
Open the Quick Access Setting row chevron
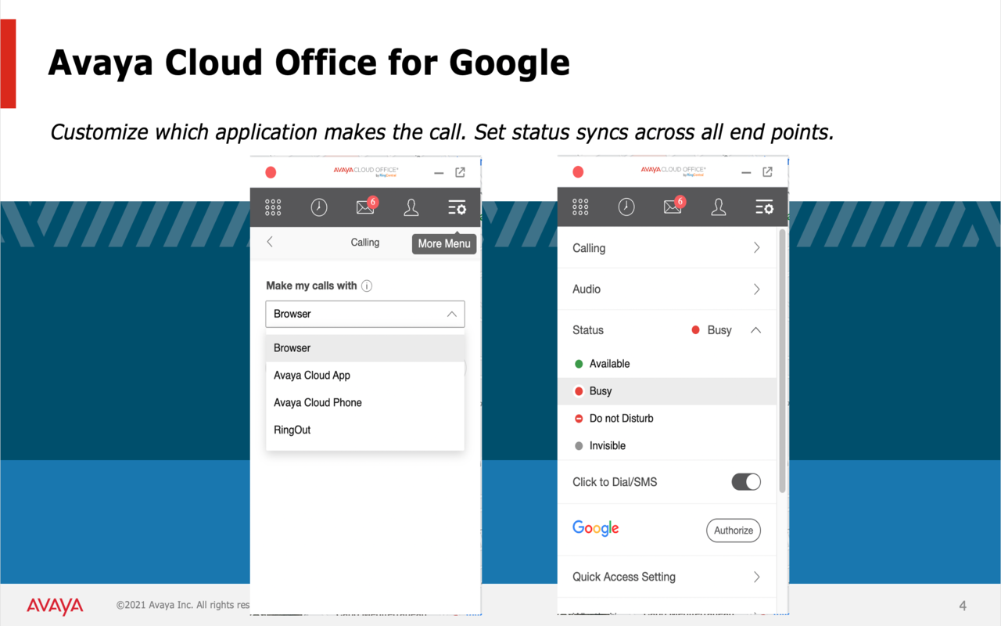pos(756,577)
